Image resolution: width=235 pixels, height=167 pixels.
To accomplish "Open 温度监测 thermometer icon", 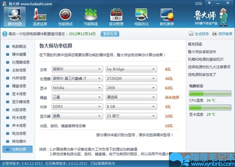I will pos(40,17).
